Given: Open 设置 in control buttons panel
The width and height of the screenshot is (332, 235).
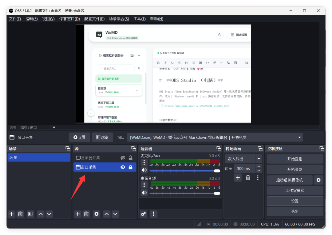Looking at the screenshot, I should coord(295,201).
